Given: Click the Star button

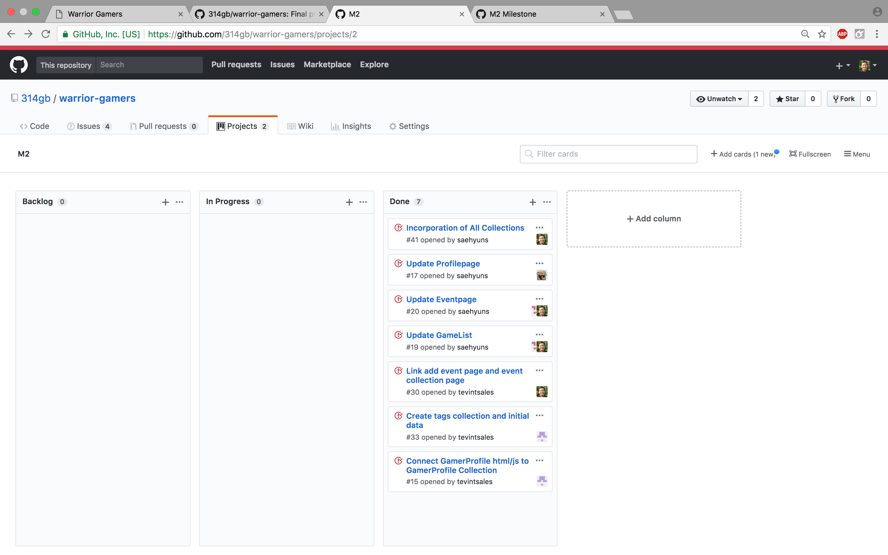Looking at the screenshot, I should 787,99.
